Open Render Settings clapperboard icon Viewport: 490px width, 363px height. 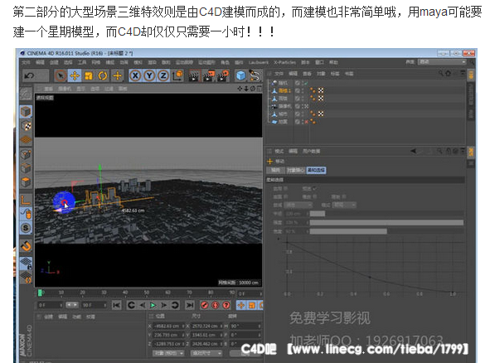coord(223,75)
